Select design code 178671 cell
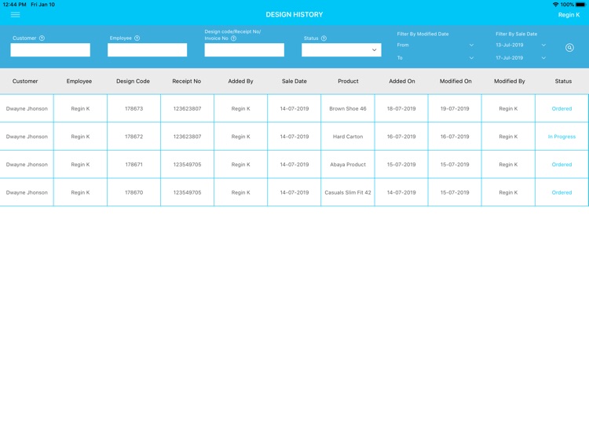This screenshot has height=441, width=589. 134,164
